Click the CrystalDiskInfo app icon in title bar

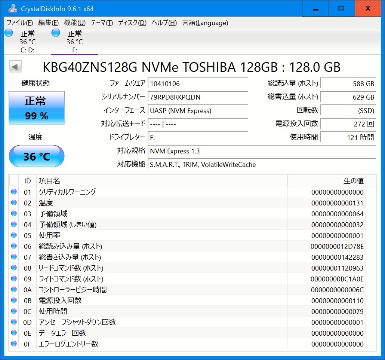[x=12, y=8]
